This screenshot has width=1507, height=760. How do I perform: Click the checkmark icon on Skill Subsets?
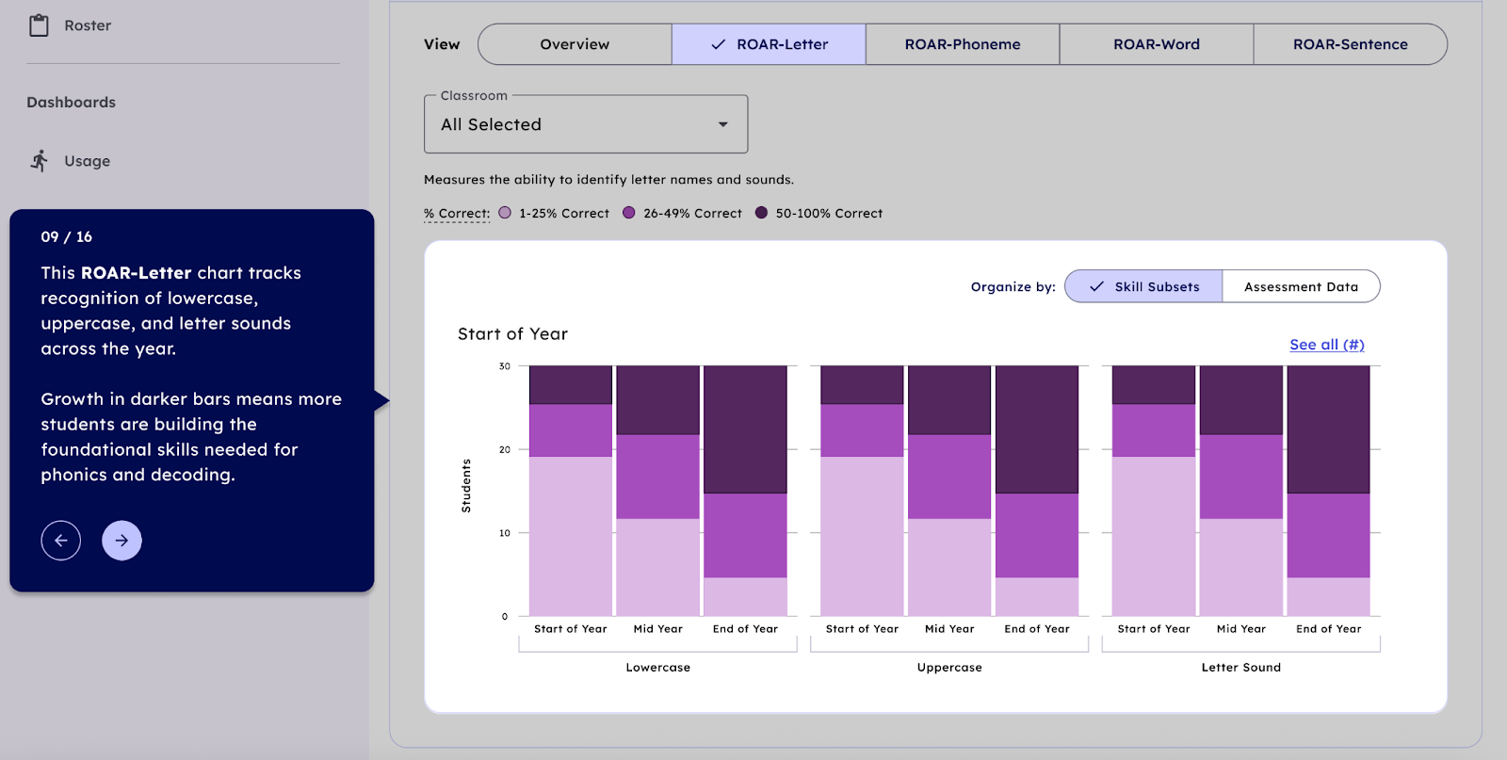point(1096,286)
